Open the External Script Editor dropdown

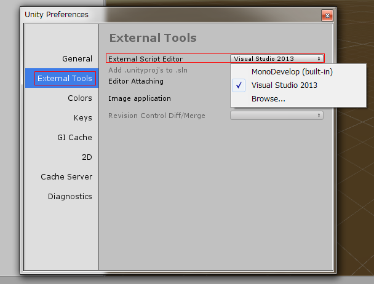click(x=277, y=58)
